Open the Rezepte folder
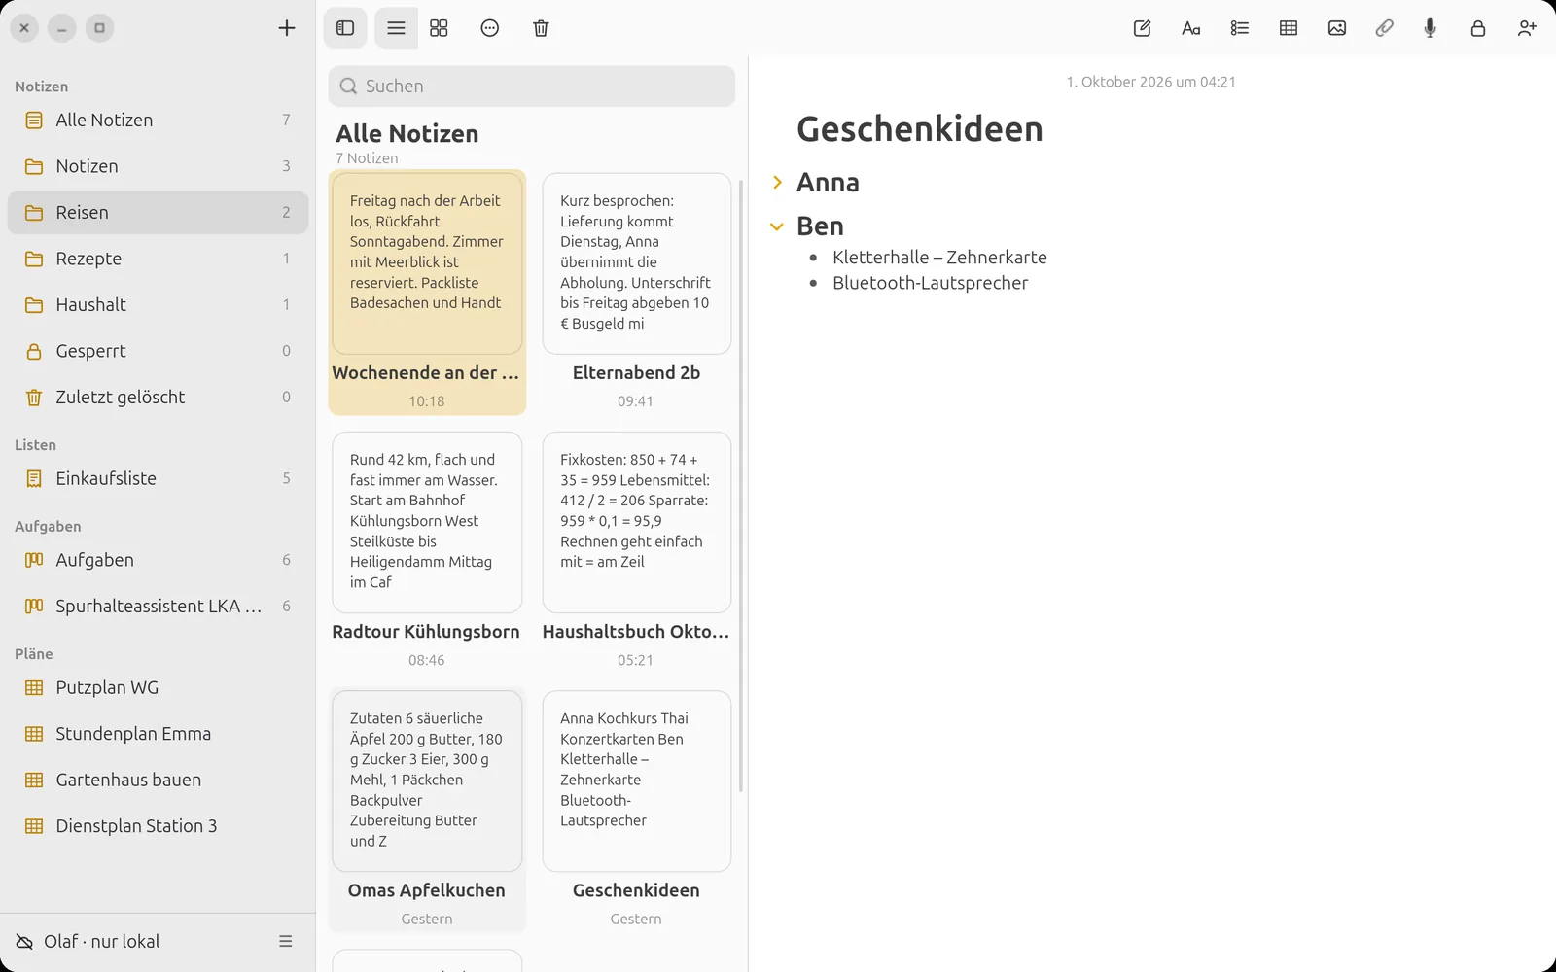The width and height of the screenshot is (1556, 972). (x=158, y=259)
